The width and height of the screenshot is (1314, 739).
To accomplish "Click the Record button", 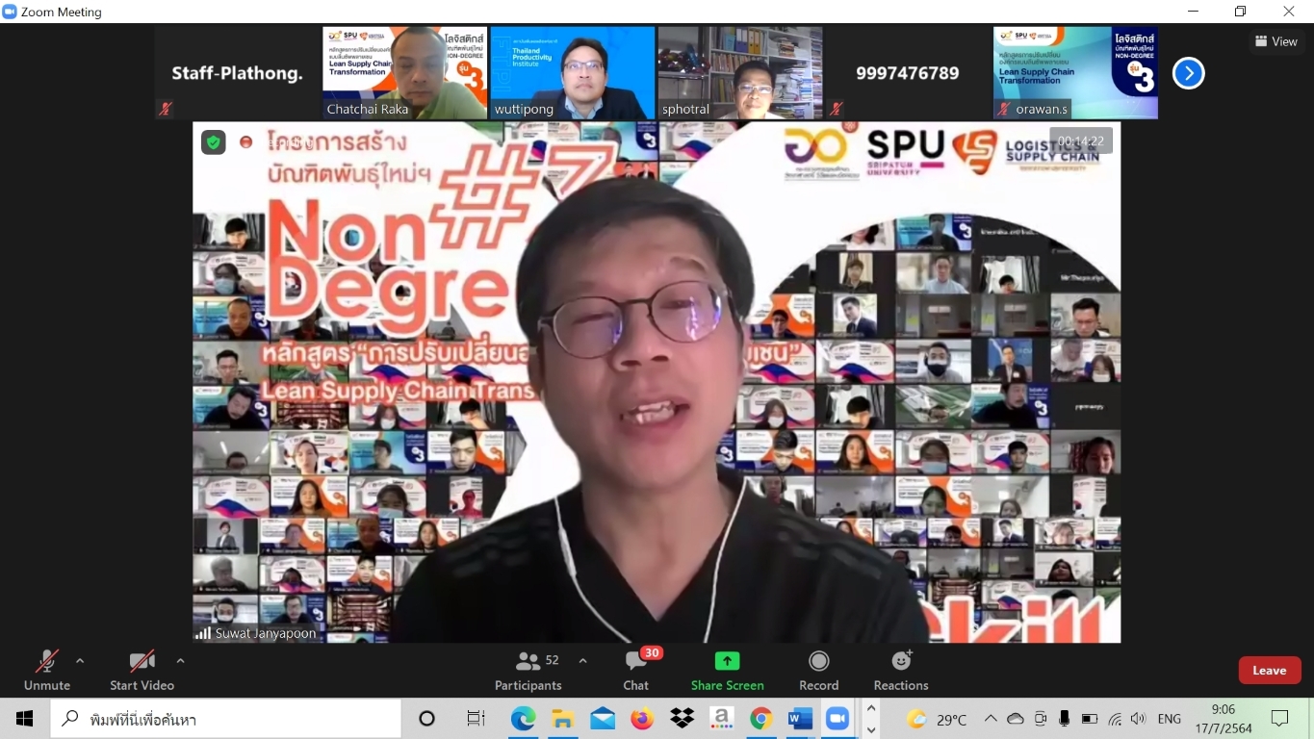I will [x=819, y=670].
